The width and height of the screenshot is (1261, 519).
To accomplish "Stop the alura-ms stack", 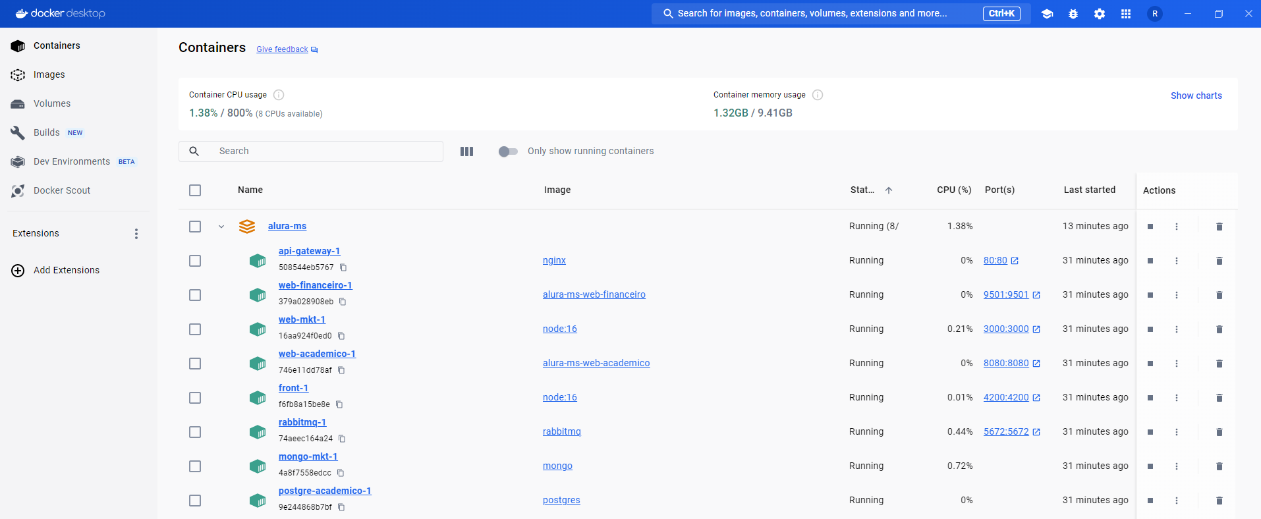I will [x=1150, y=227].
